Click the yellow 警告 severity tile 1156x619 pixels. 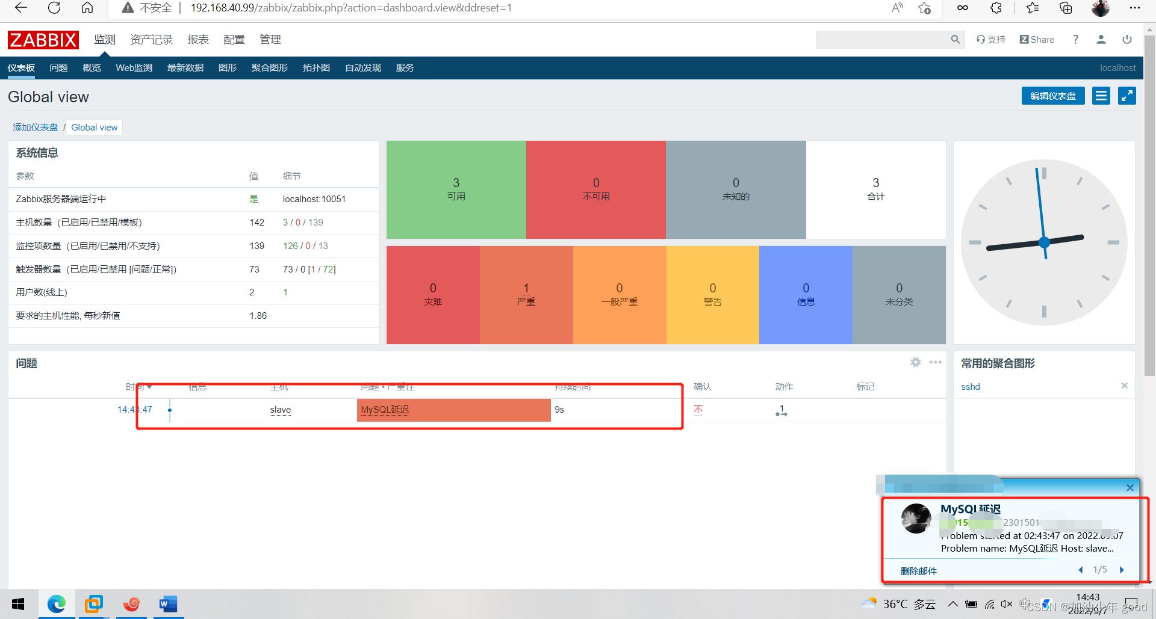713,295
